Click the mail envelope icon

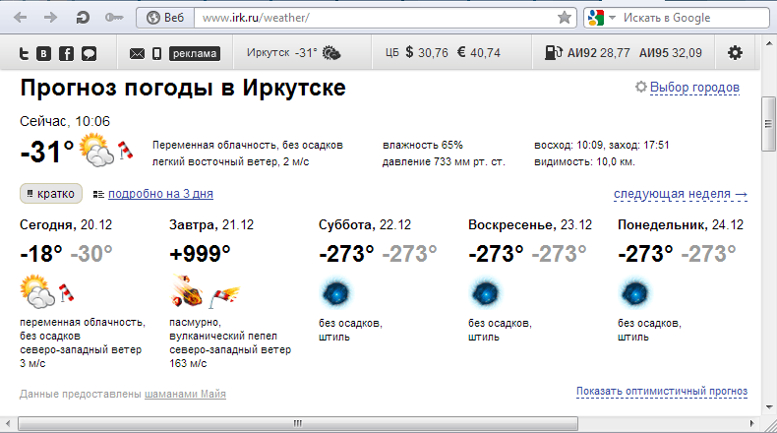137,53
